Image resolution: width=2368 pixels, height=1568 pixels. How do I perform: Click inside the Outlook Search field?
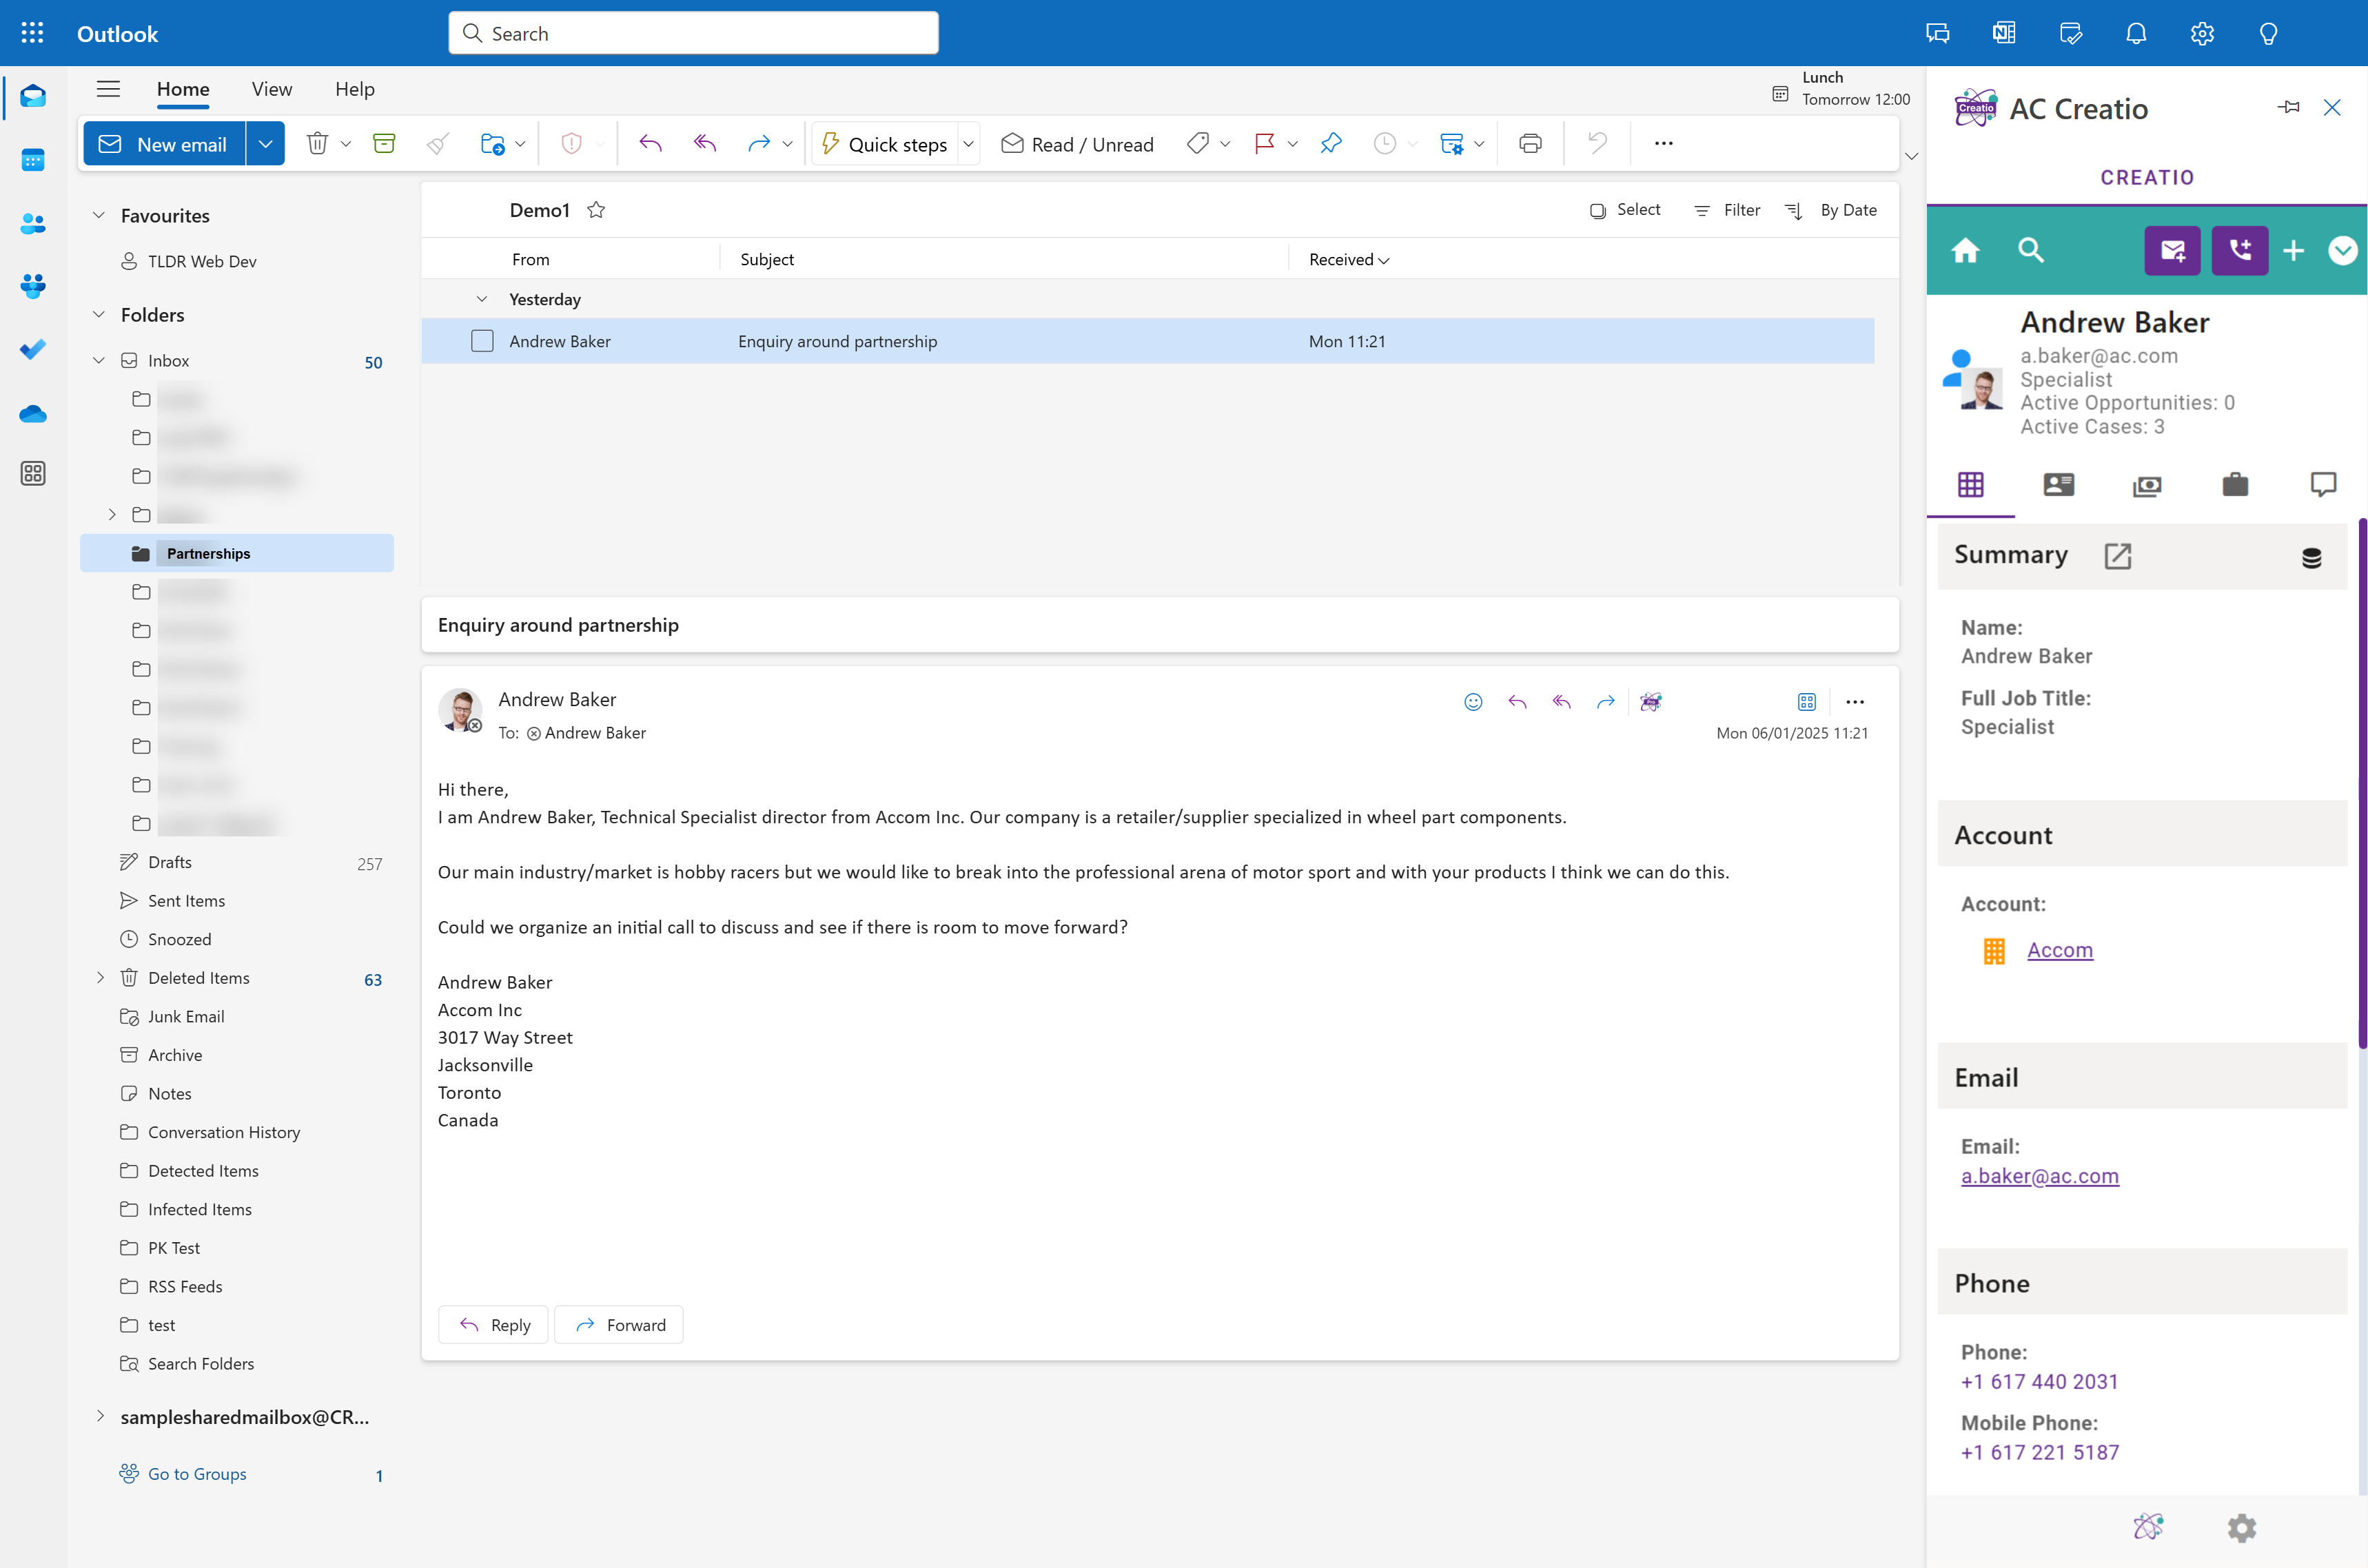pyautogui.click(x=693, y=32)
